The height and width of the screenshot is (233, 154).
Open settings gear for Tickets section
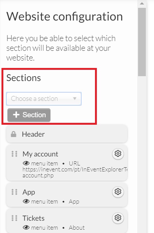[118, 218]
